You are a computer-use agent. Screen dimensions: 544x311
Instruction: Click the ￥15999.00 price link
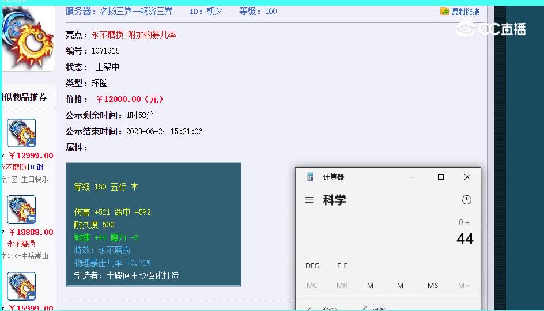[31, 308]
